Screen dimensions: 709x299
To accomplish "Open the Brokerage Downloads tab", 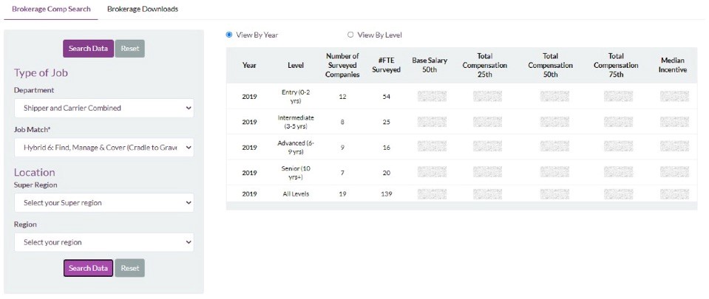I will coord(142,10).
